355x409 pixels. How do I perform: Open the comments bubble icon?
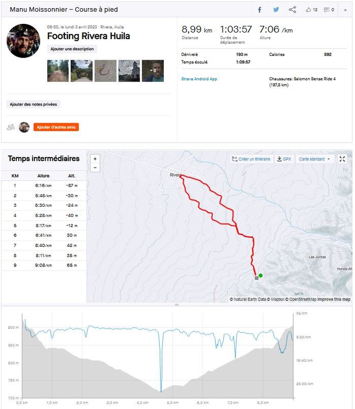click(x=329, y=10)
